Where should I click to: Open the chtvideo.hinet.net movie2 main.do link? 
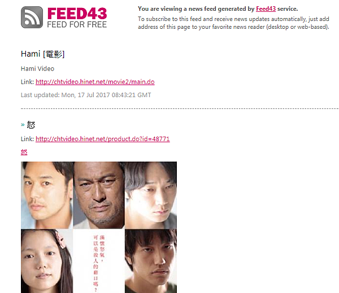coord(95,82)
